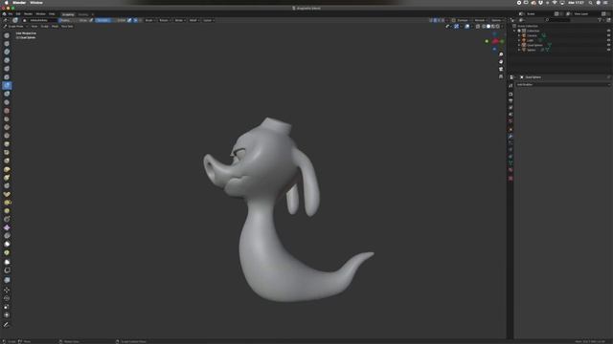Select the red Smooth brush
This screenshot has height=344, width=613.
[x=7, y=111]
